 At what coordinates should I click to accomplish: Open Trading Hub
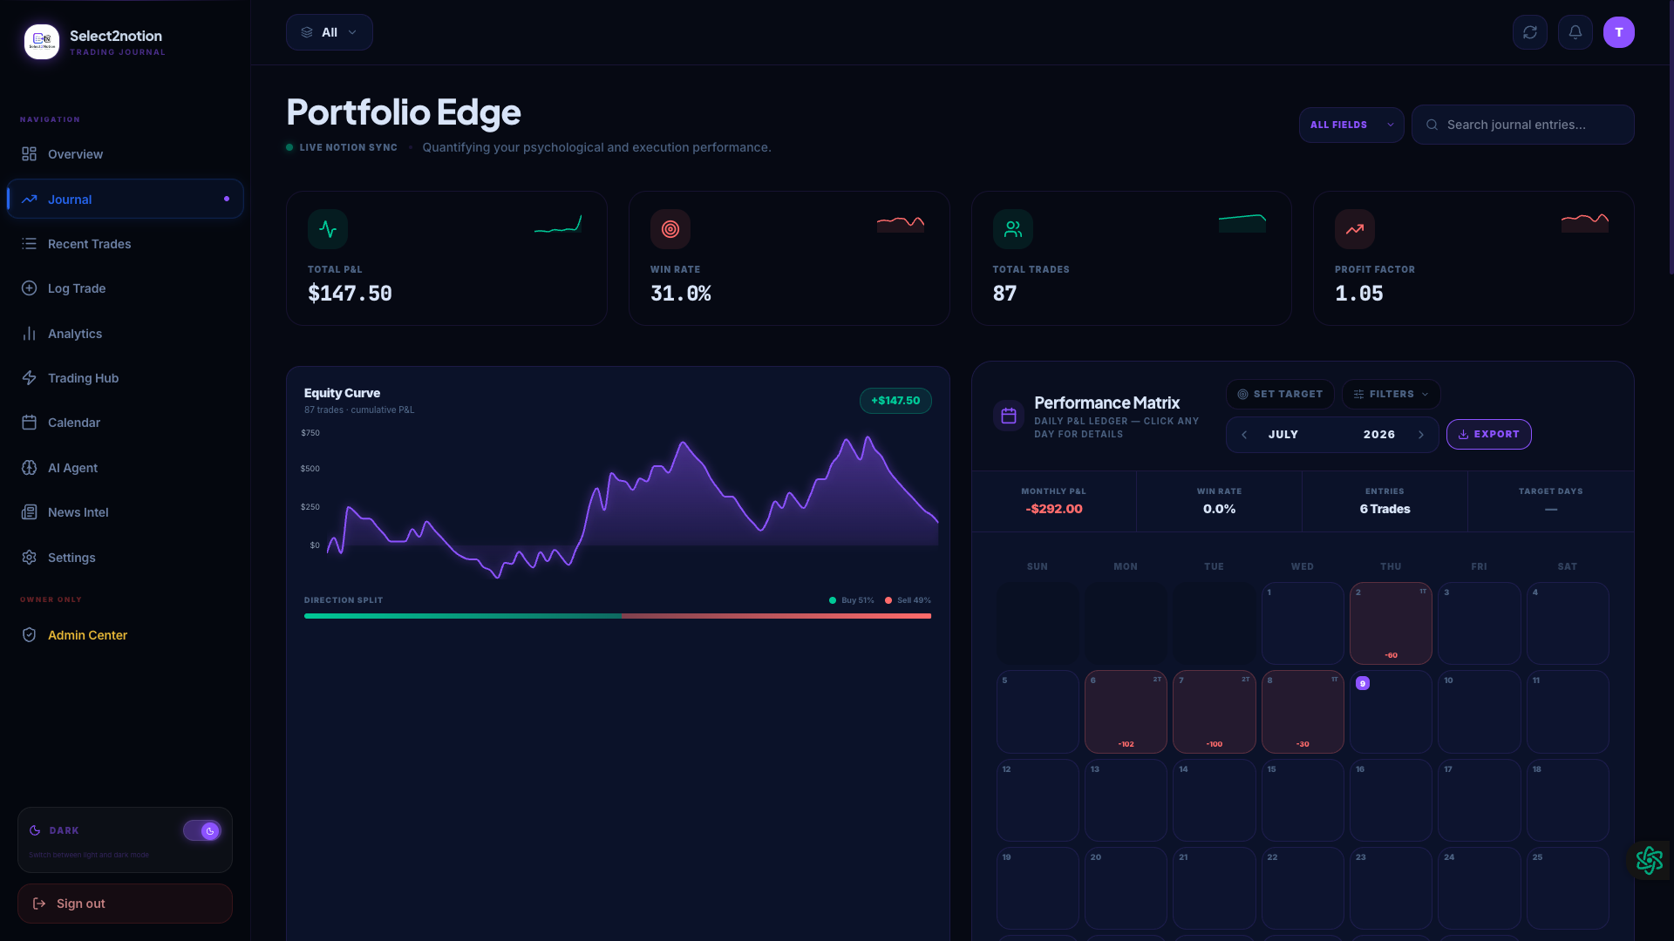pyautogui.click(x=125, y=378)
